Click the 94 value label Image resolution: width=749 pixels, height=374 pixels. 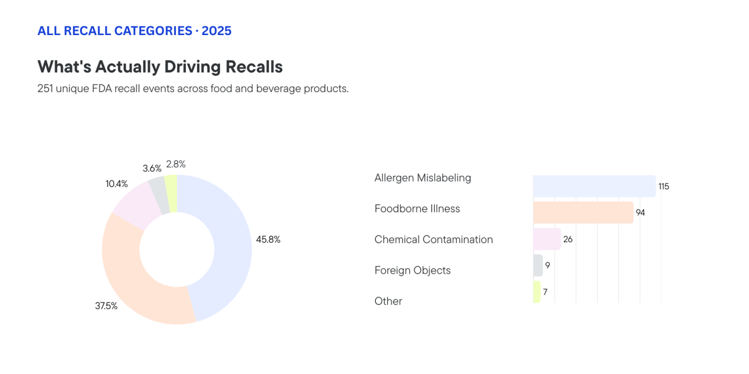point(640,213)
